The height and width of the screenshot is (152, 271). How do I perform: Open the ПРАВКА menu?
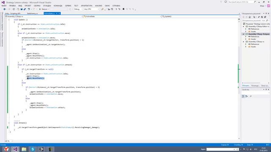(x=12, y=5)
